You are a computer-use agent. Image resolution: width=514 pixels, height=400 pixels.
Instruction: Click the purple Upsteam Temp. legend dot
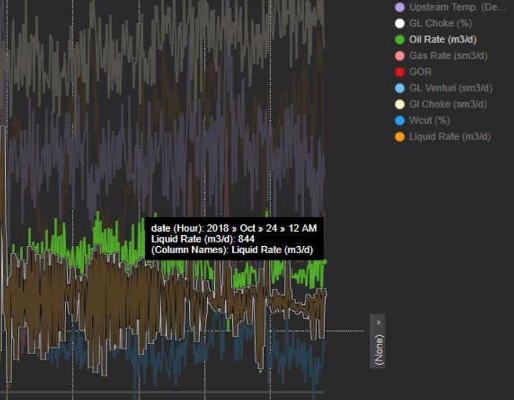(400, 7)
